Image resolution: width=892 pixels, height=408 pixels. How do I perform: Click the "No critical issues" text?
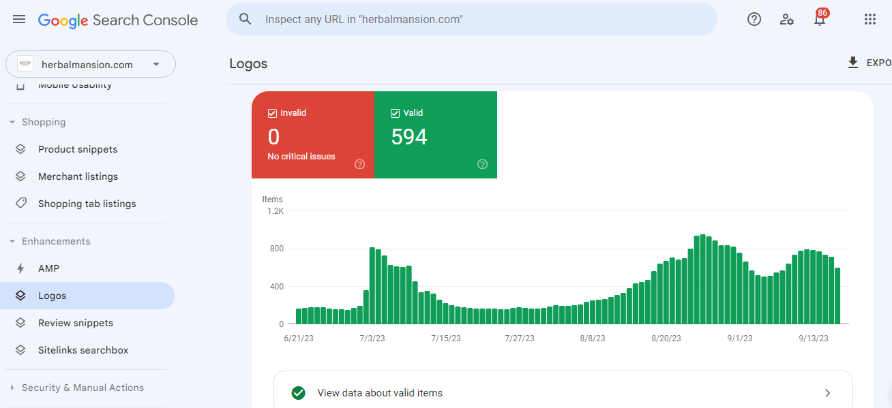[301, 157]
